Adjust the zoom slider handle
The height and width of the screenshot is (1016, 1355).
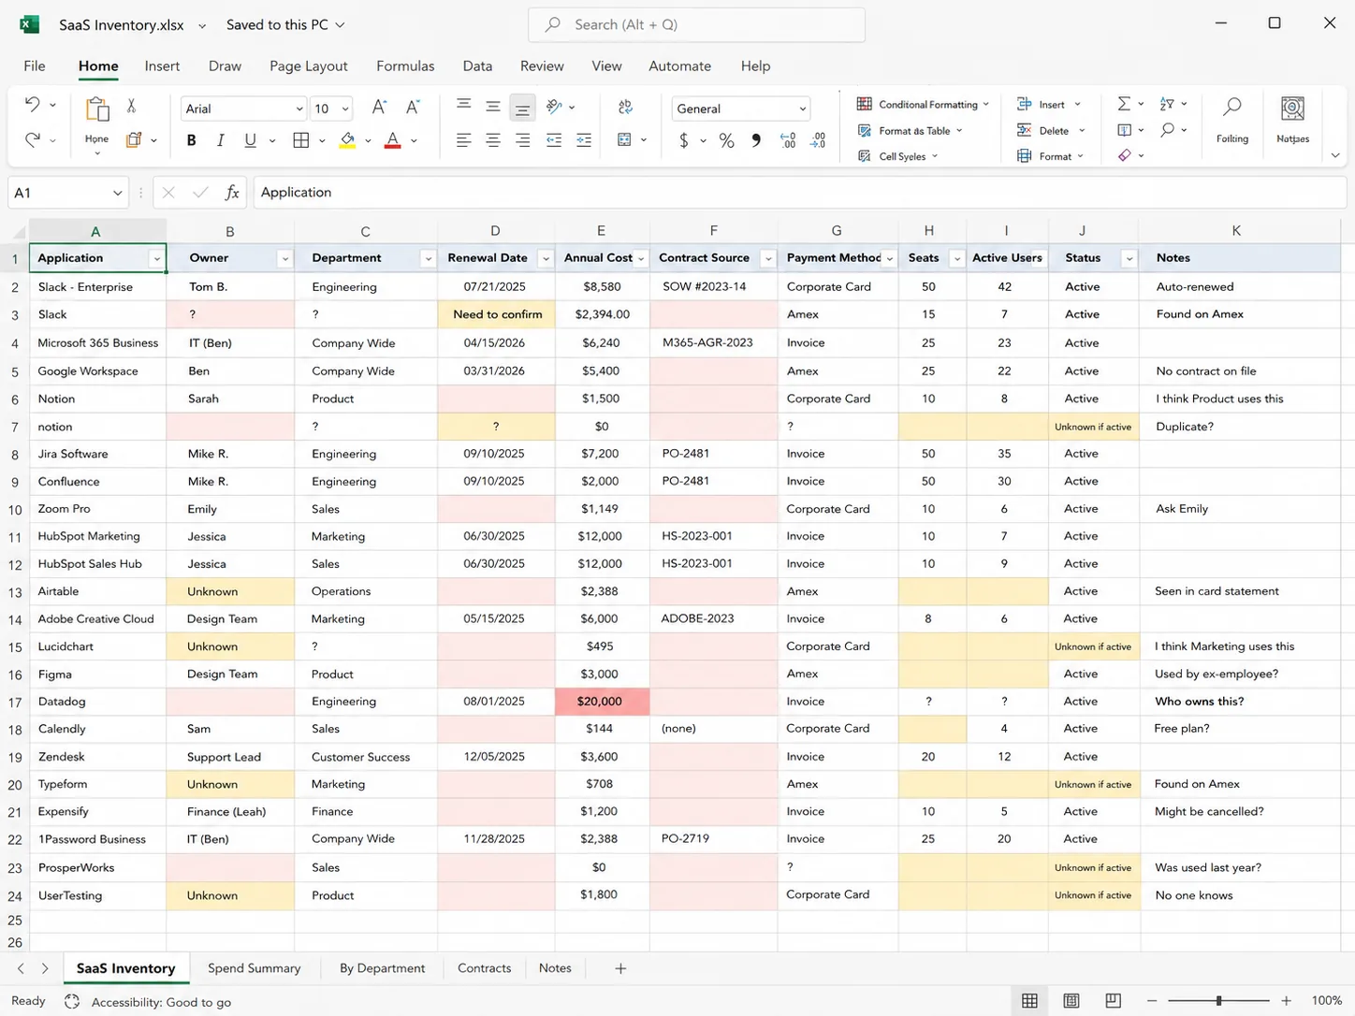tap(1218, 1001)
